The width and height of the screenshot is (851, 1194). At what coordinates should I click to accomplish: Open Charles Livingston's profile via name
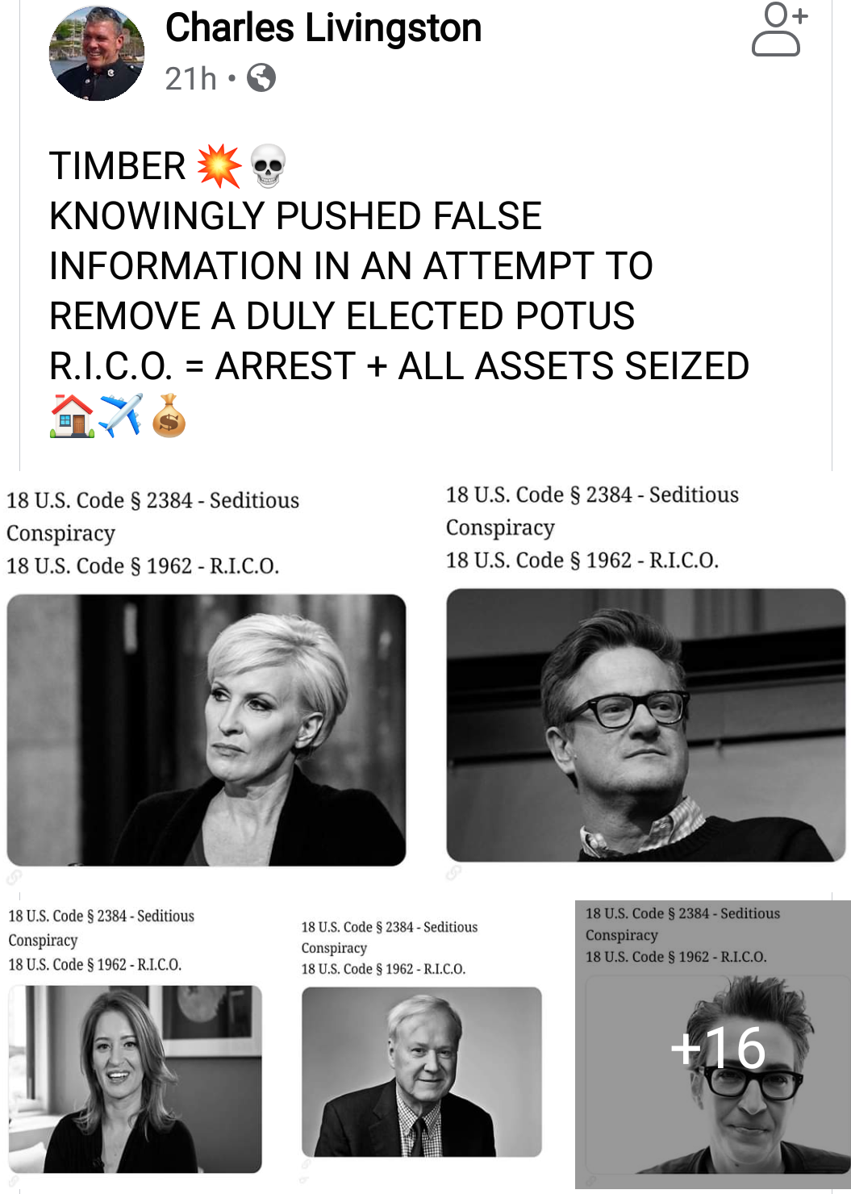tap(323, 28)
